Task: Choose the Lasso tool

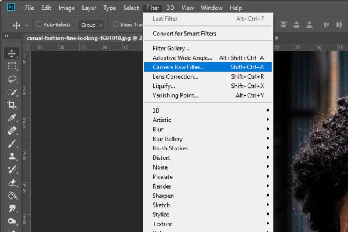Action: pos(12,79)
